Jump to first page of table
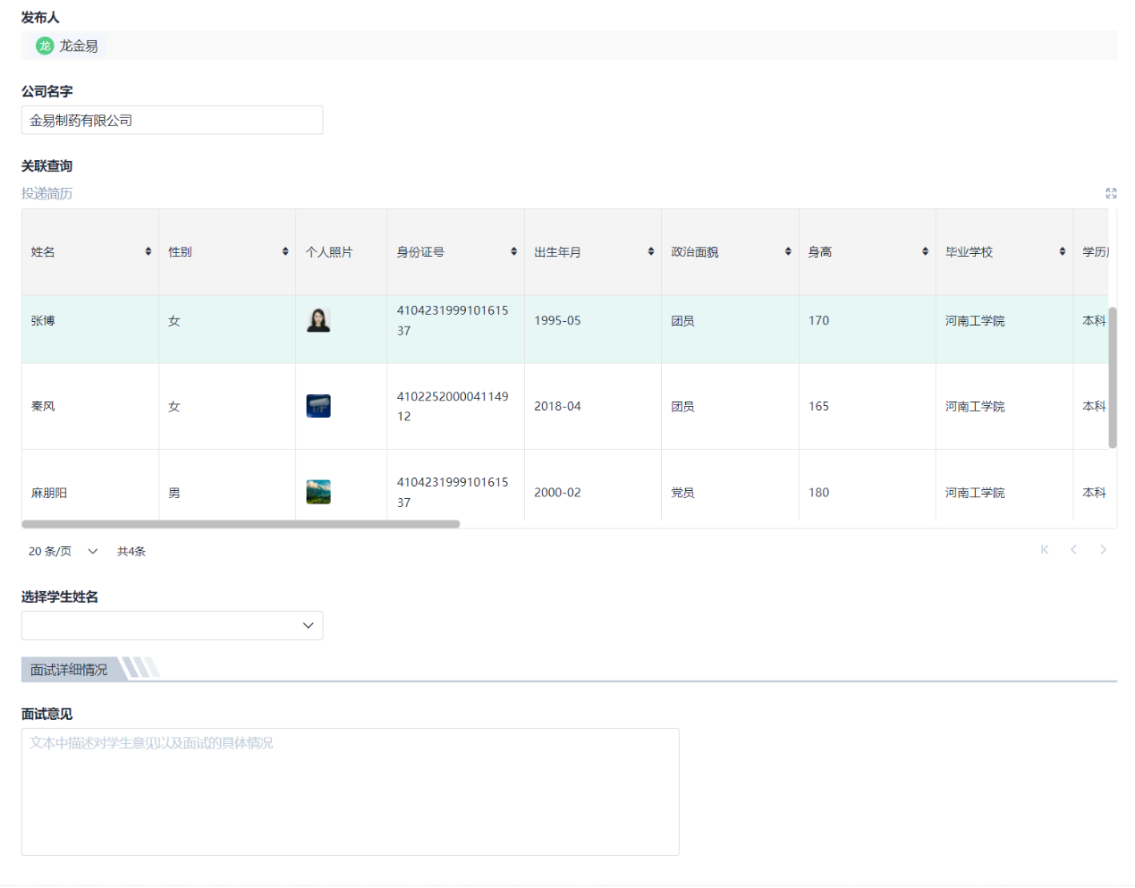1135x888 pixels. coord(1044,550)
